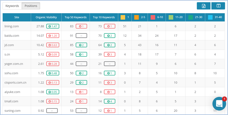228x115 pixels.
Task: Click the sohu.com site name
Action: point(11,73)
